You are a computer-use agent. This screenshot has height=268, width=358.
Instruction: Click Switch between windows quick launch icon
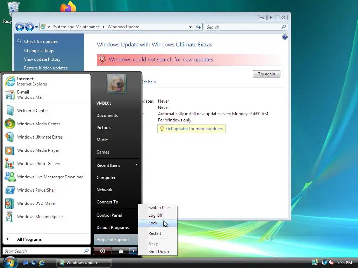point(33,263)
